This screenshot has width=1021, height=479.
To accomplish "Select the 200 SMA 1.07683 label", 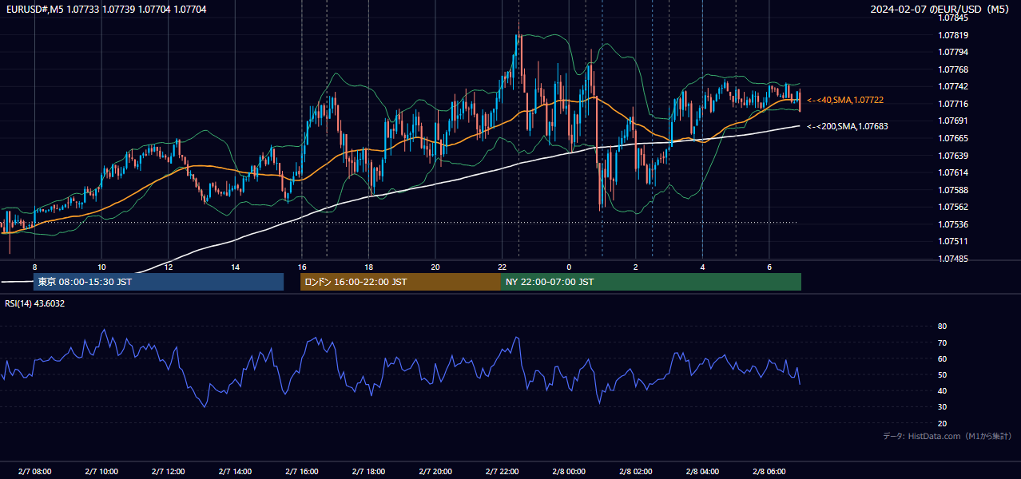I will pyautogui.click(x=847, y=126).
